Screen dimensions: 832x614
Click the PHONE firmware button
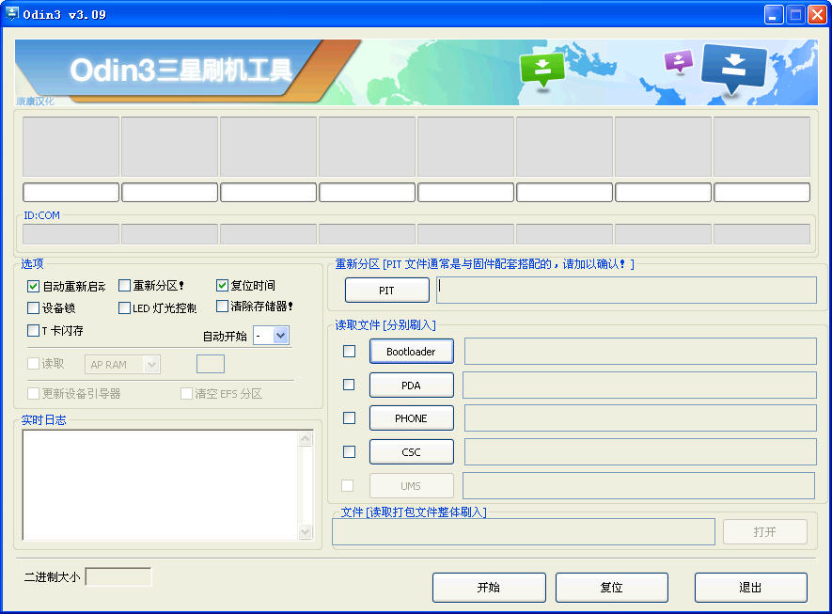click(x=411, y=417)
